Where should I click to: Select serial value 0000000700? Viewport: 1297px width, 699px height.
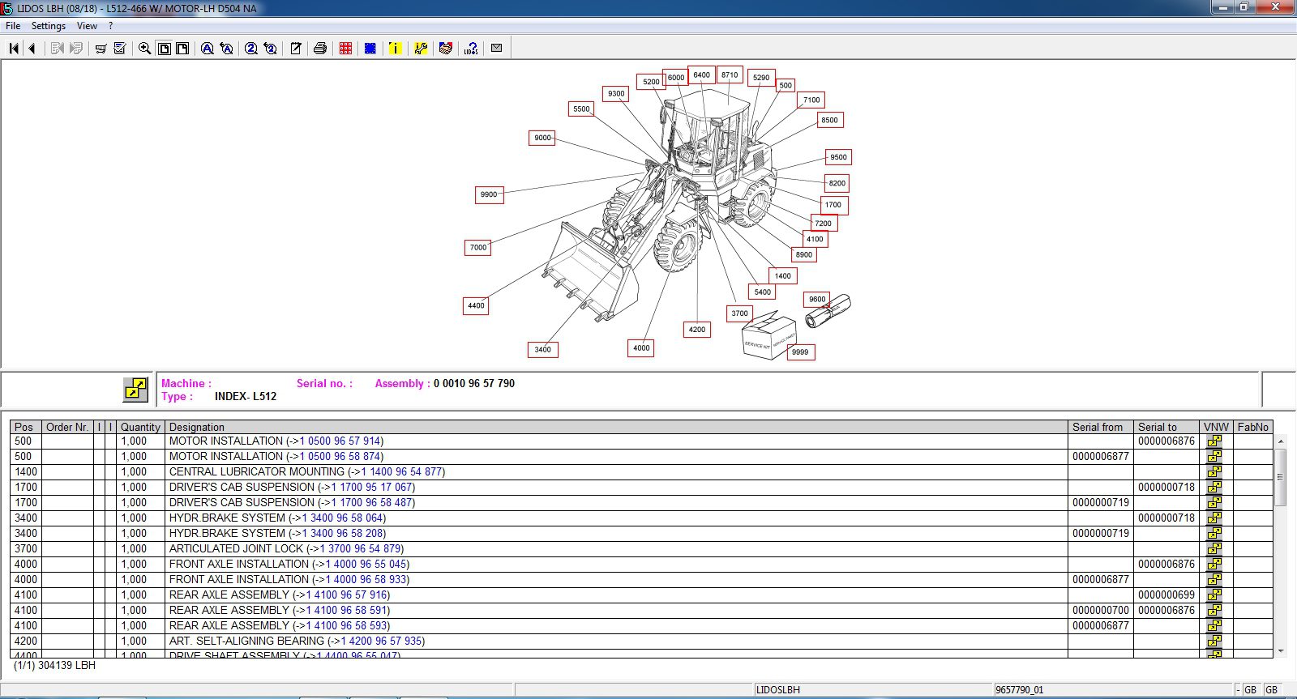tap(1101, 611)
